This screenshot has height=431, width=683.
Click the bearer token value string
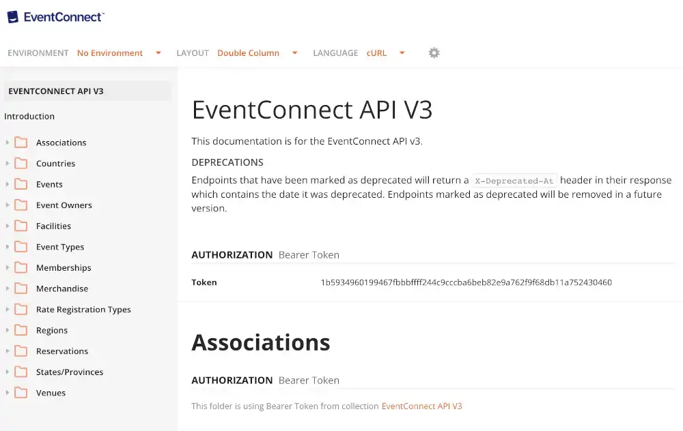tap(466, 283)
